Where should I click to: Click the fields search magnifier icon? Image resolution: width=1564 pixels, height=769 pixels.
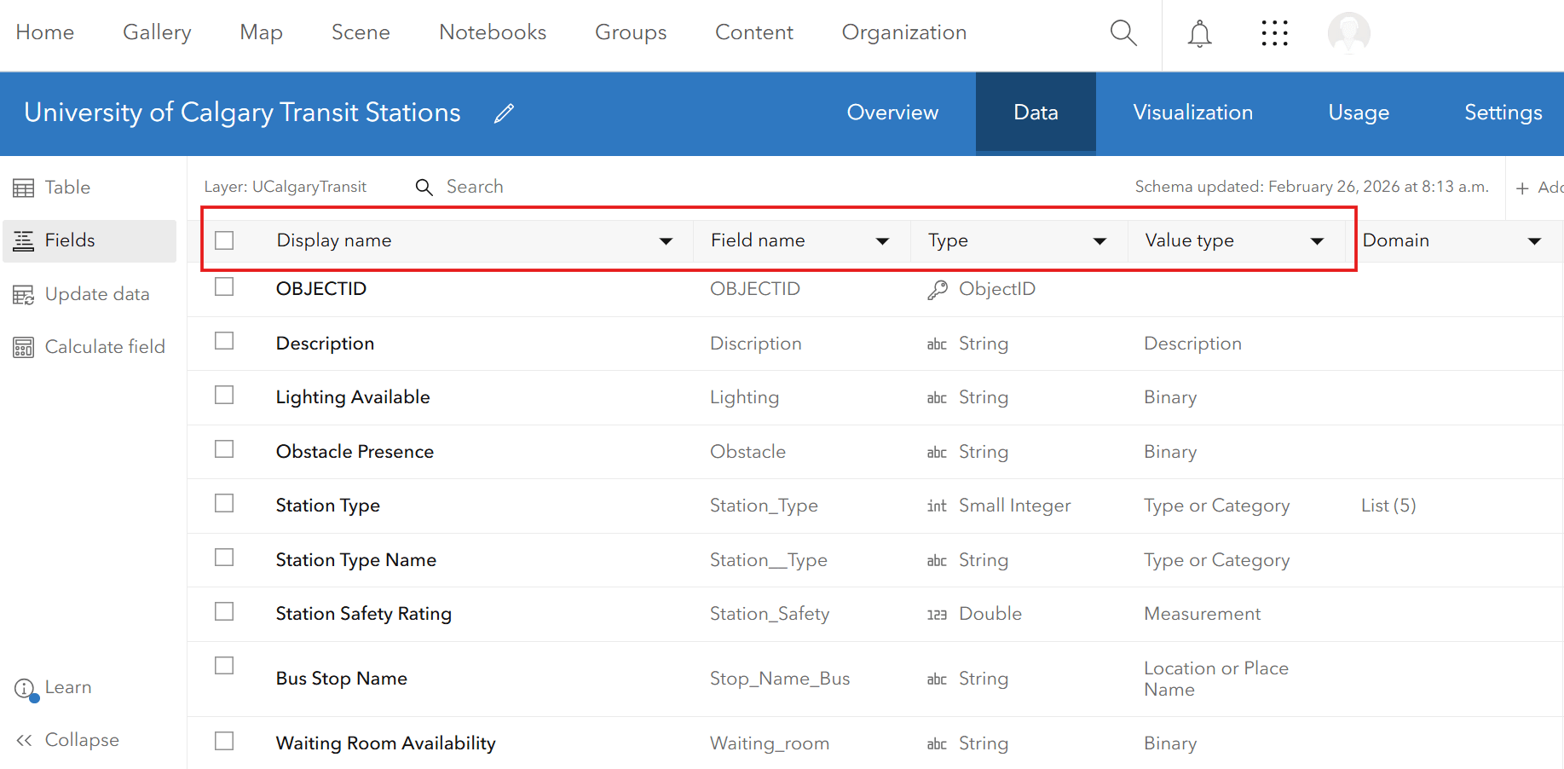(x=424, y=187)
